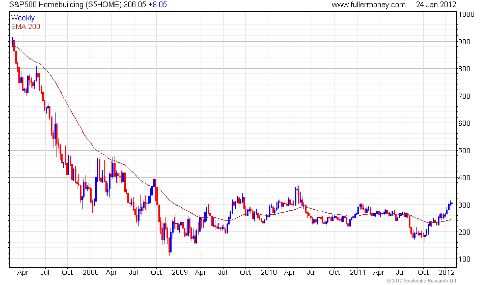Click the 700 y-axis label
The image size is (499, 285).
464,96
